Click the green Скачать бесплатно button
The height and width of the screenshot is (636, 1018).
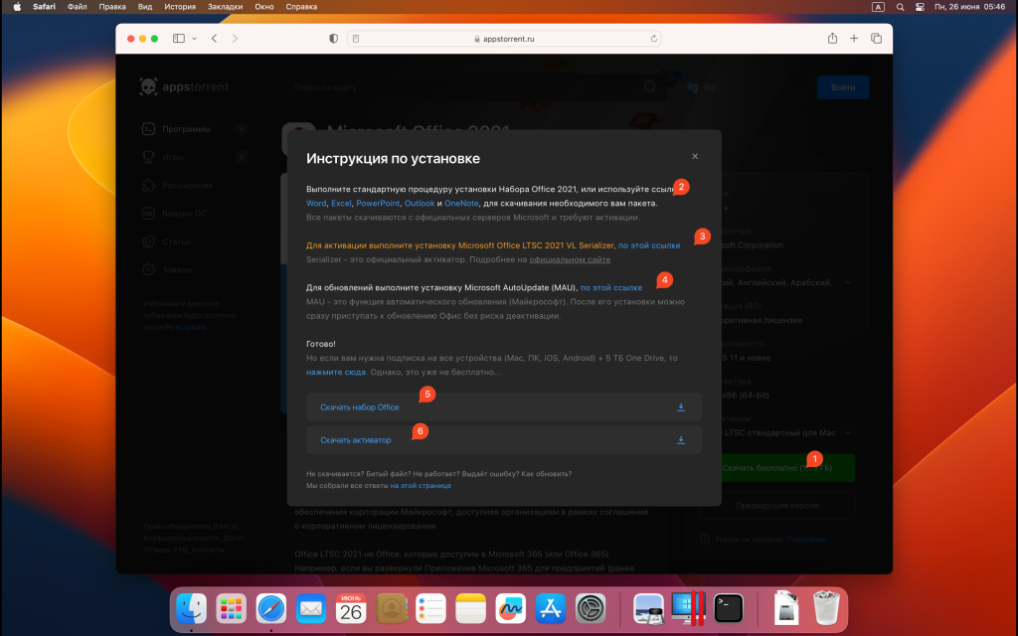[x=785, y=467]
